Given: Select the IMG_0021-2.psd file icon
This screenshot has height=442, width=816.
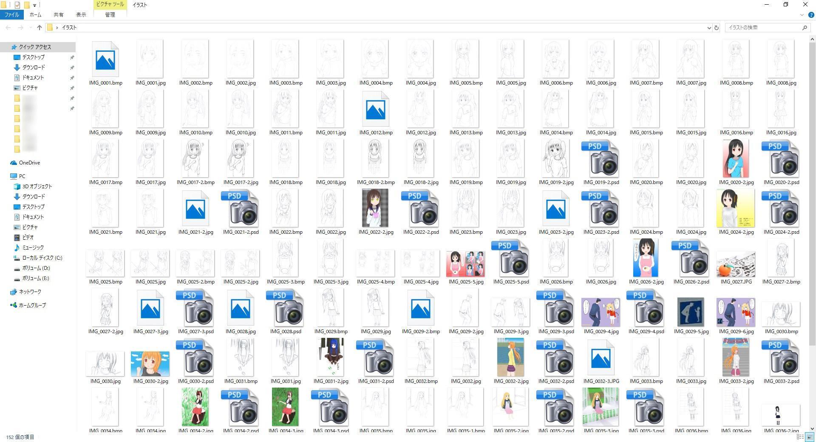Looking at the screenshot, I should [x=241, y=209].
